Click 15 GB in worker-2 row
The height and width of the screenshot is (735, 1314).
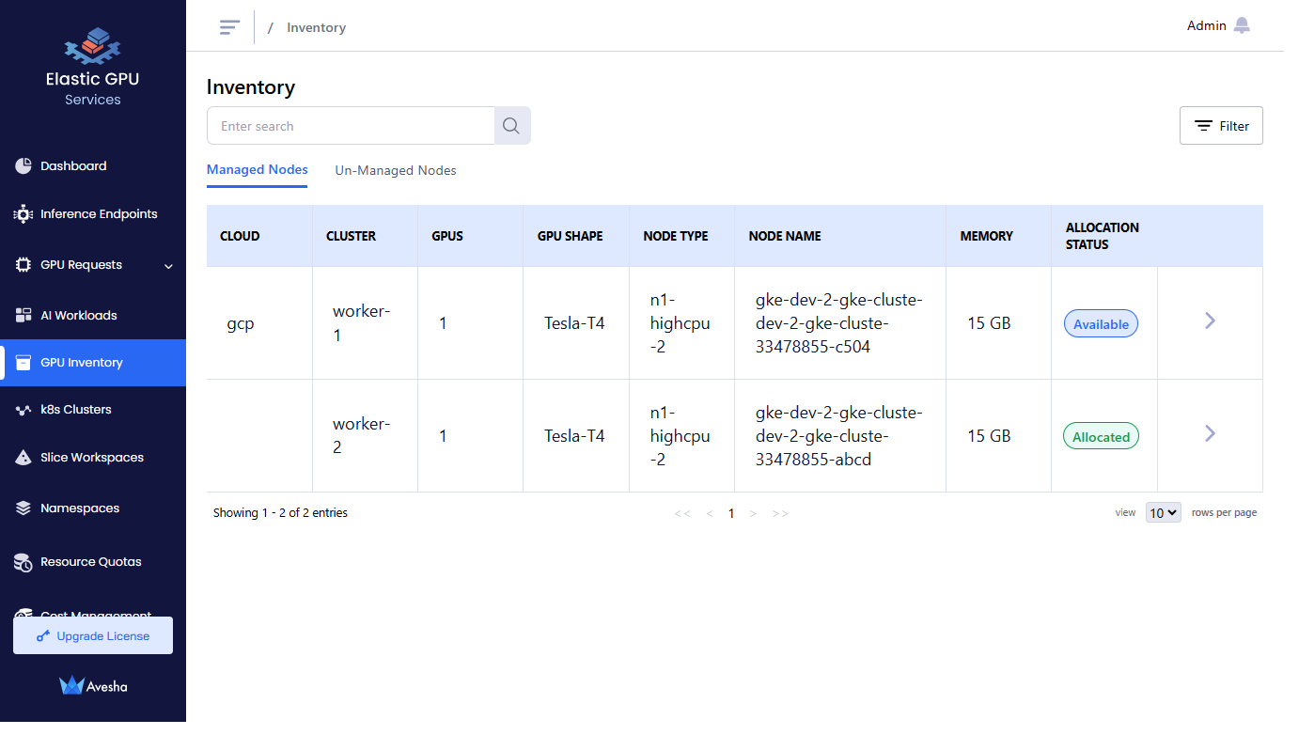tap(989, 436)
